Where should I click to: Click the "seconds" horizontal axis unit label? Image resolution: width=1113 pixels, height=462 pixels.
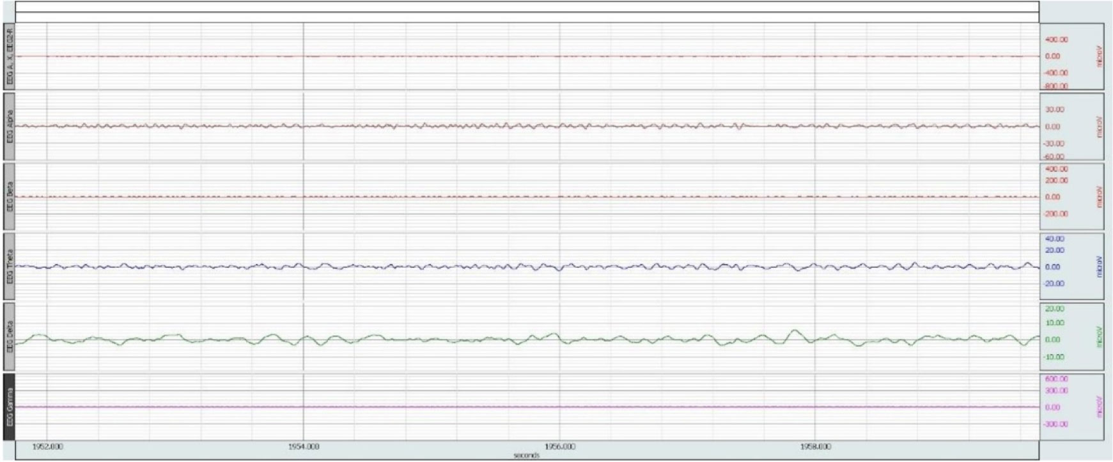[526, 456]
